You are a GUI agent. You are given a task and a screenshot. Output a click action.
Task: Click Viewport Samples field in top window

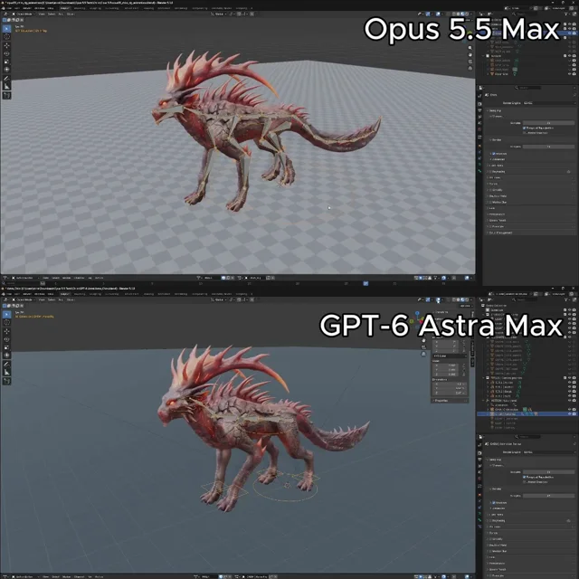tap(548, 123)
